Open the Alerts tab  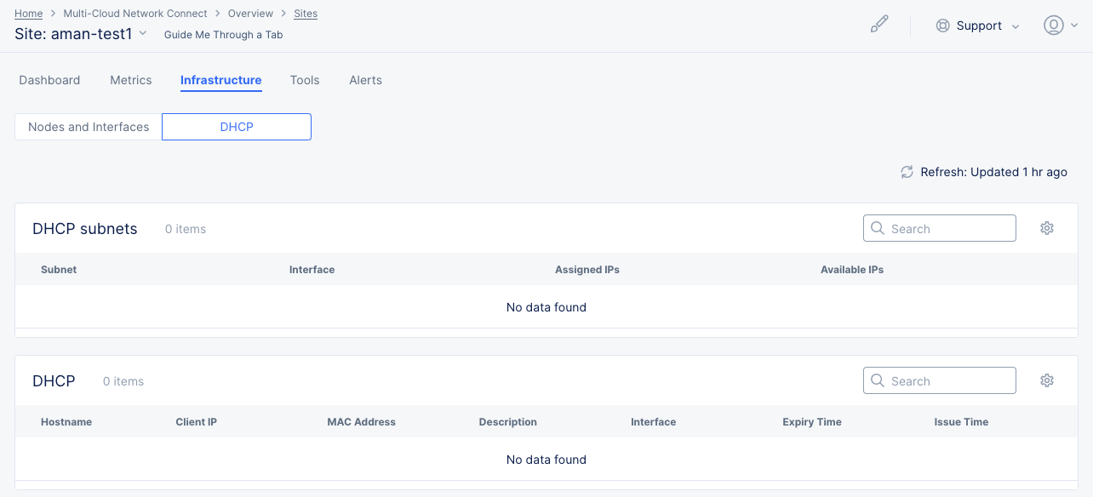point(365,80)
